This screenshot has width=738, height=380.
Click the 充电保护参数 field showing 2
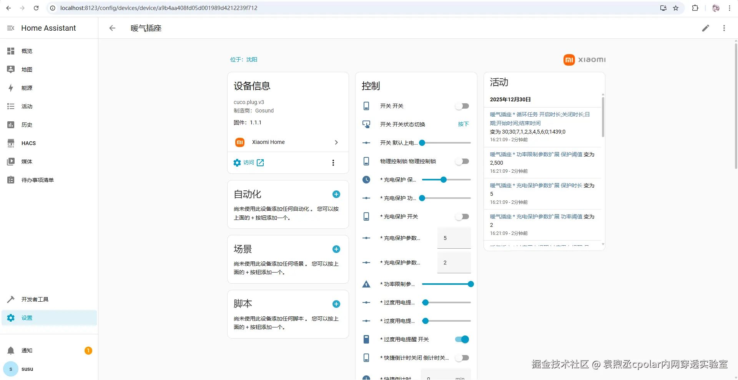click(x=454, y=263)
